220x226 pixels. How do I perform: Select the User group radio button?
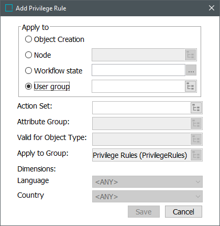point(28,87)
